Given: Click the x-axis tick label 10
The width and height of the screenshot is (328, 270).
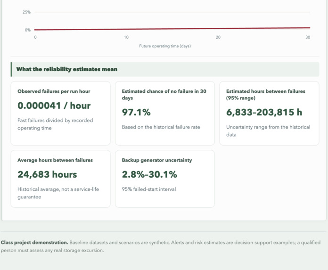Looking at the screenshot, I should (126, 37).
